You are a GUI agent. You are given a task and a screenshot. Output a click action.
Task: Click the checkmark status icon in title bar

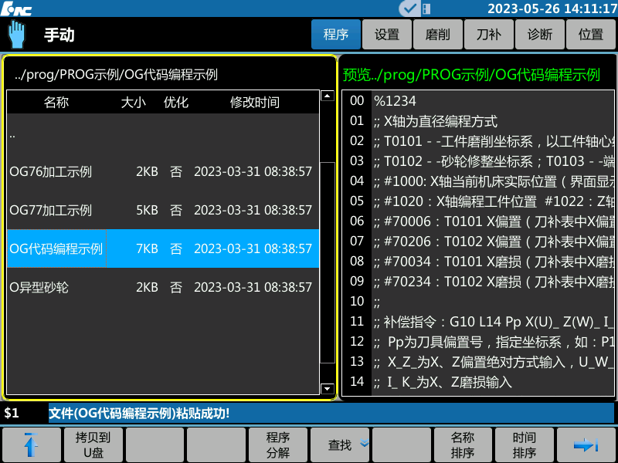click(409, 8)
